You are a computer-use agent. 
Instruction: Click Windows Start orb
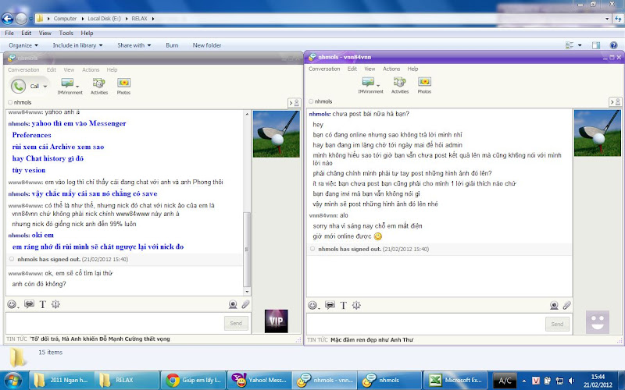tap(13, 380)
